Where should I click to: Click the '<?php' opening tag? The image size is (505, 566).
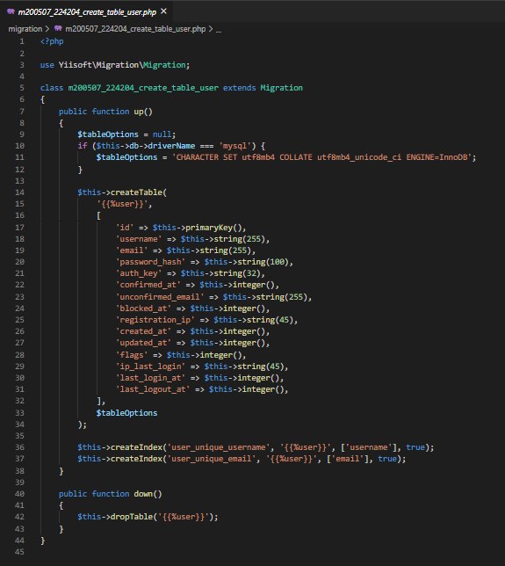52,41
